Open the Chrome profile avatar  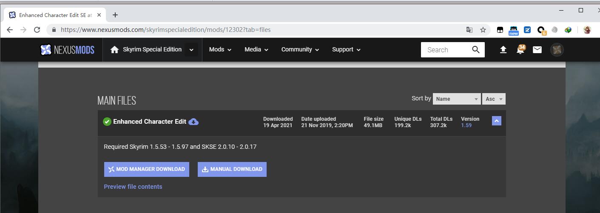[587, 30]
